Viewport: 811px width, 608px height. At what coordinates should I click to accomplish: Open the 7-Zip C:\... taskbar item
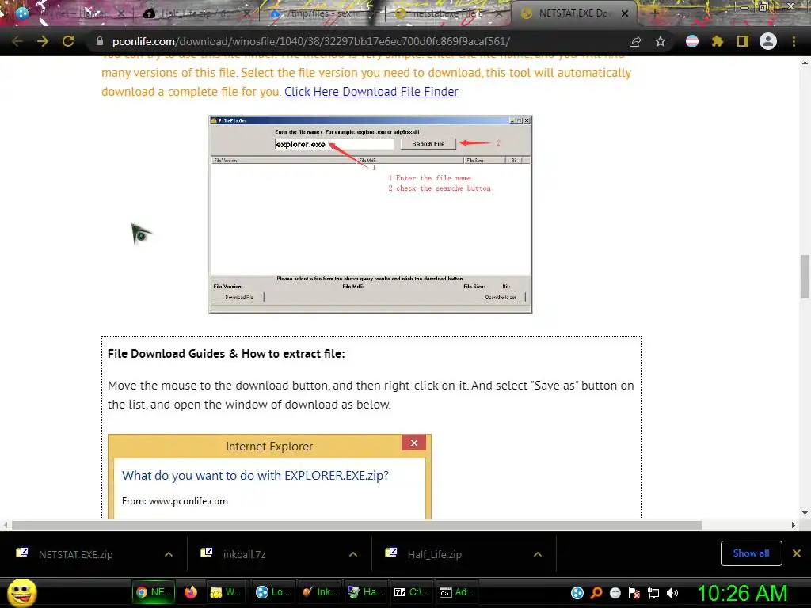[x=411, y=592]
